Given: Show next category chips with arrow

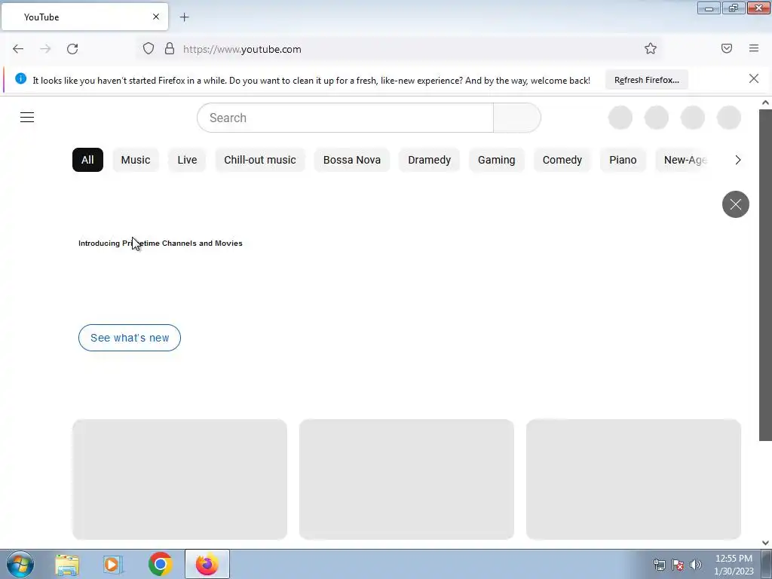Looking at the screenshot, I should [737, 160].
